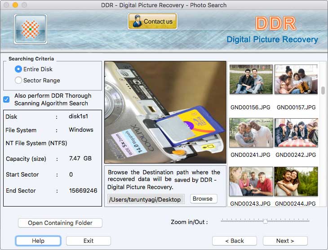Toggle DDR Thorough Scanning Algorithm Search checkbox

[x=6, y=99]
